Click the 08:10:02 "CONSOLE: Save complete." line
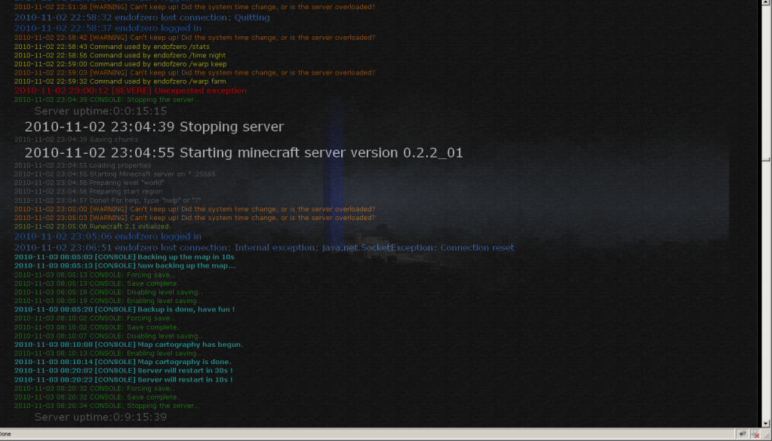Screen dimensions: 772x441 pos(97,327)
